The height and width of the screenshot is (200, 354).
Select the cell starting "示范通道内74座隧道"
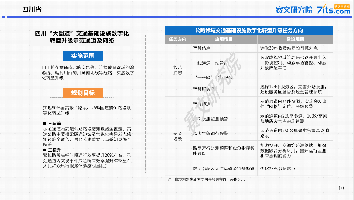coord(295,104)
